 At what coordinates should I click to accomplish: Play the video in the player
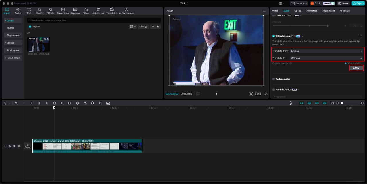[216, 94]
